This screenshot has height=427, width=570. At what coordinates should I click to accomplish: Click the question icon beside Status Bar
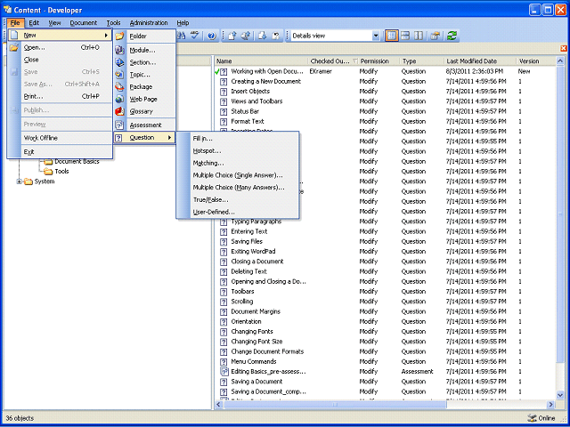tap(224, 111)
